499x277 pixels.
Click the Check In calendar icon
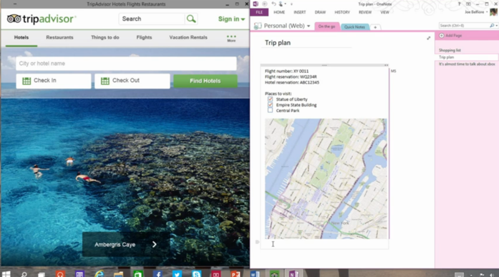[26, 81]
